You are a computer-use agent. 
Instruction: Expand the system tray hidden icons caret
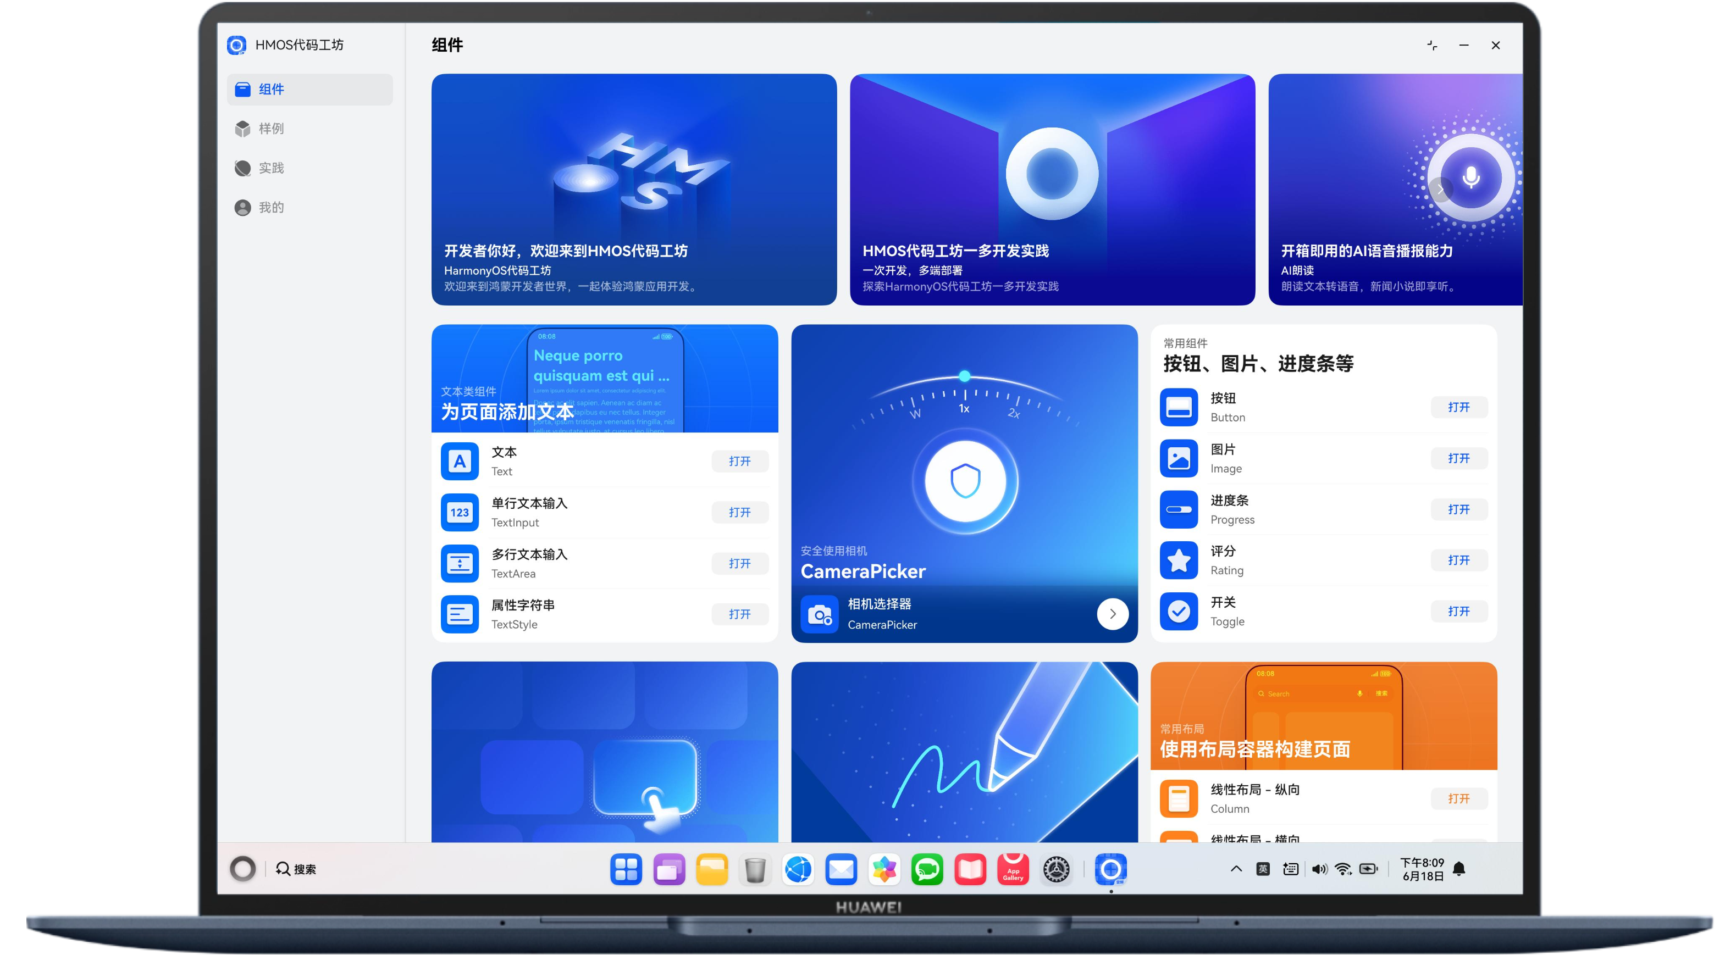coord(1236,869)
